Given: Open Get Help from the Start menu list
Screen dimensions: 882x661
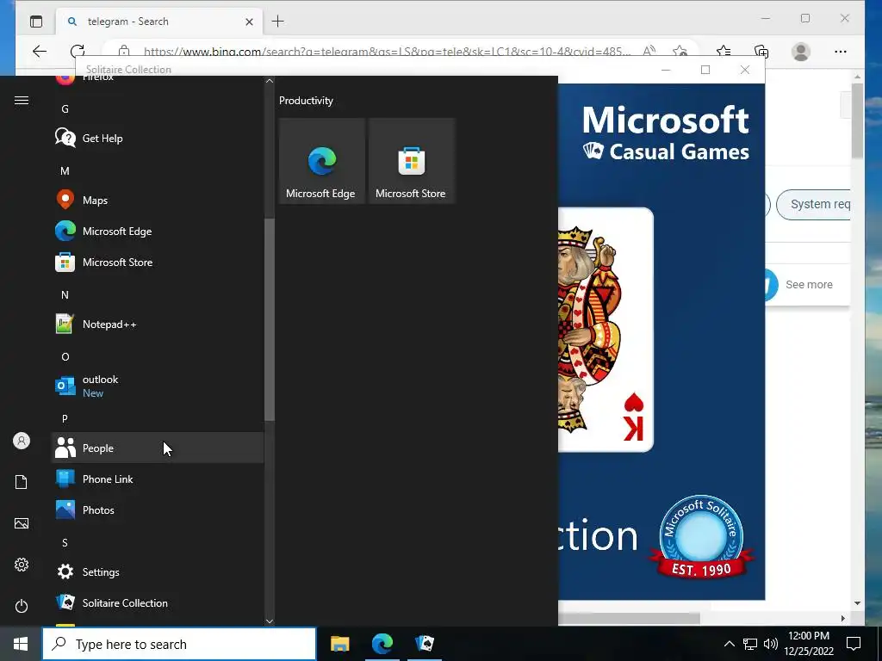Looking at the screenshot, I should click(x=158, y=139).
